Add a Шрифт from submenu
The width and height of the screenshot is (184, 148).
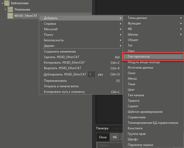(153, 139)
